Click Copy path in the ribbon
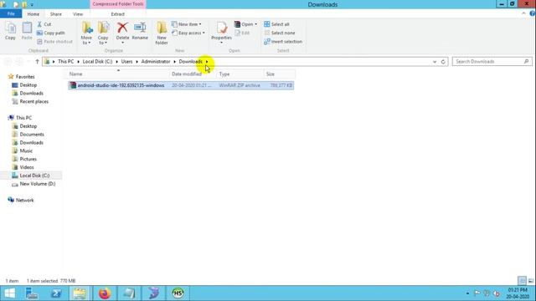 (50, 33)
